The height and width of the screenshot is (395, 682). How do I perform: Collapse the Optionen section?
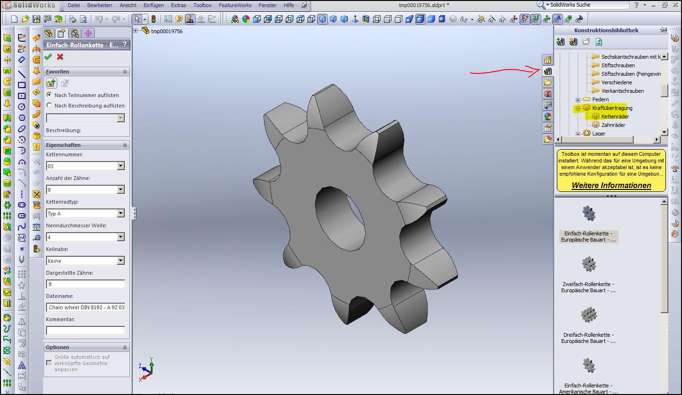click(125, 347)
